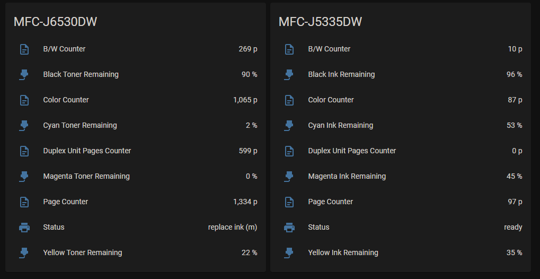Click the Page Counter icon in MFC-J6530DW card

tap(24, 202)
